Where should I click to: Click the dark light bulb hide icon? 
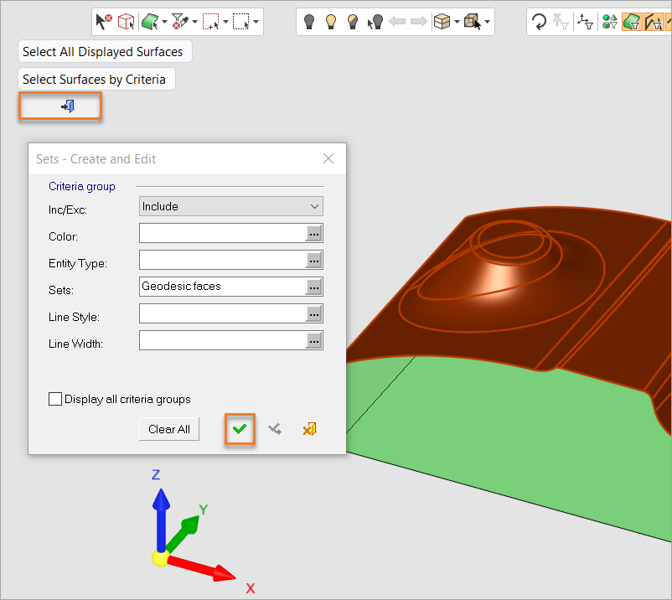(309, 22)
